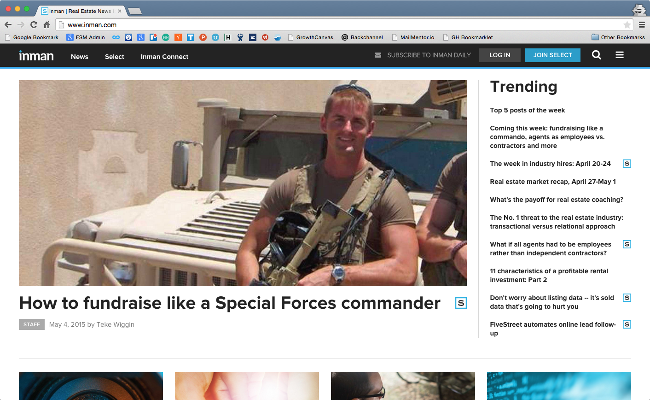Go back with the browser back arrow
650x400 pixels.
pyautogui.click(x=8, y=25)
